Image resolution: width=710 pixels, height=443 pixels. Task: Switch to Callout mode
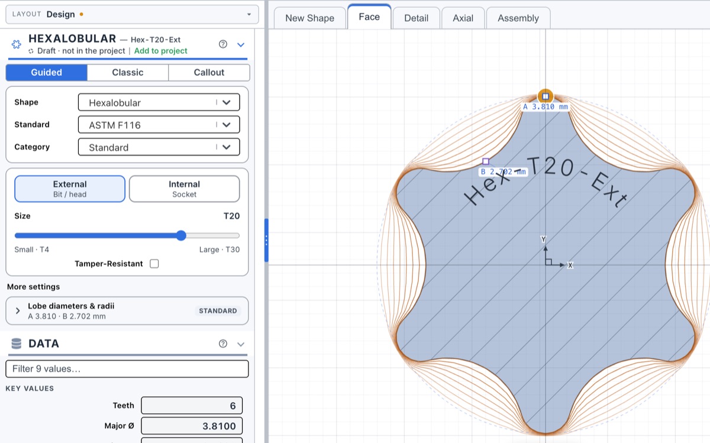(x=209, y=73)
